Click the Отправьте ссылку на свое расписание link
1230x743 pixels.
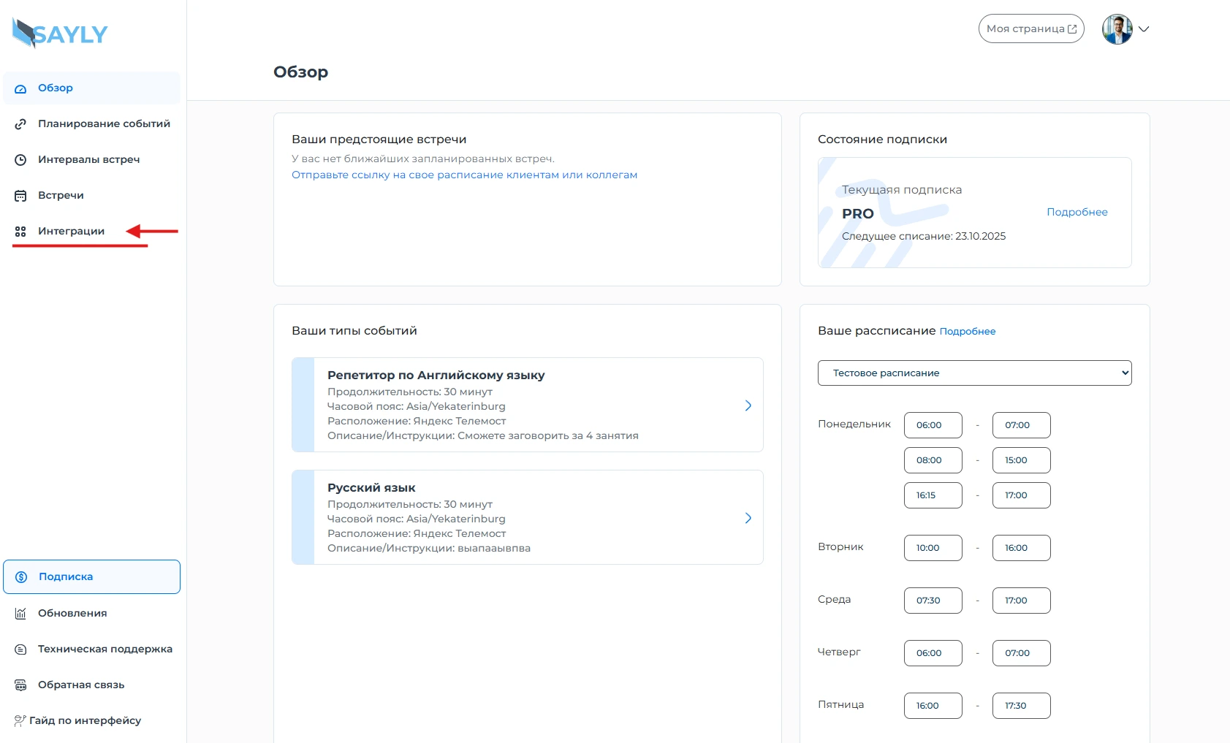click(x=464, y=175)
